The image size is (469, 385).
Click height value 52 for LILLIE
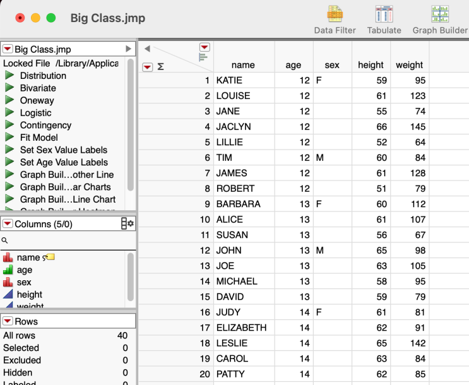[371, 142]
